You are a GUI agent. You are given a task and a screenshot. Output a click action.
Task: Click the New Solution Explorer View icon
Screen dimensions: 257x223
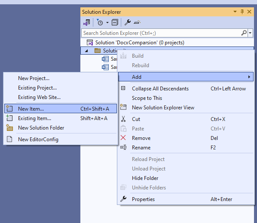click(123, 107)
